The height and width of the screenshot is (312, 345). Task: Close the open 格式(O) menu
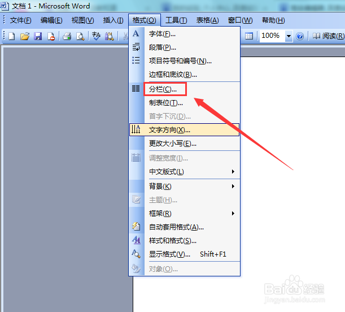(x=145, y=20)
